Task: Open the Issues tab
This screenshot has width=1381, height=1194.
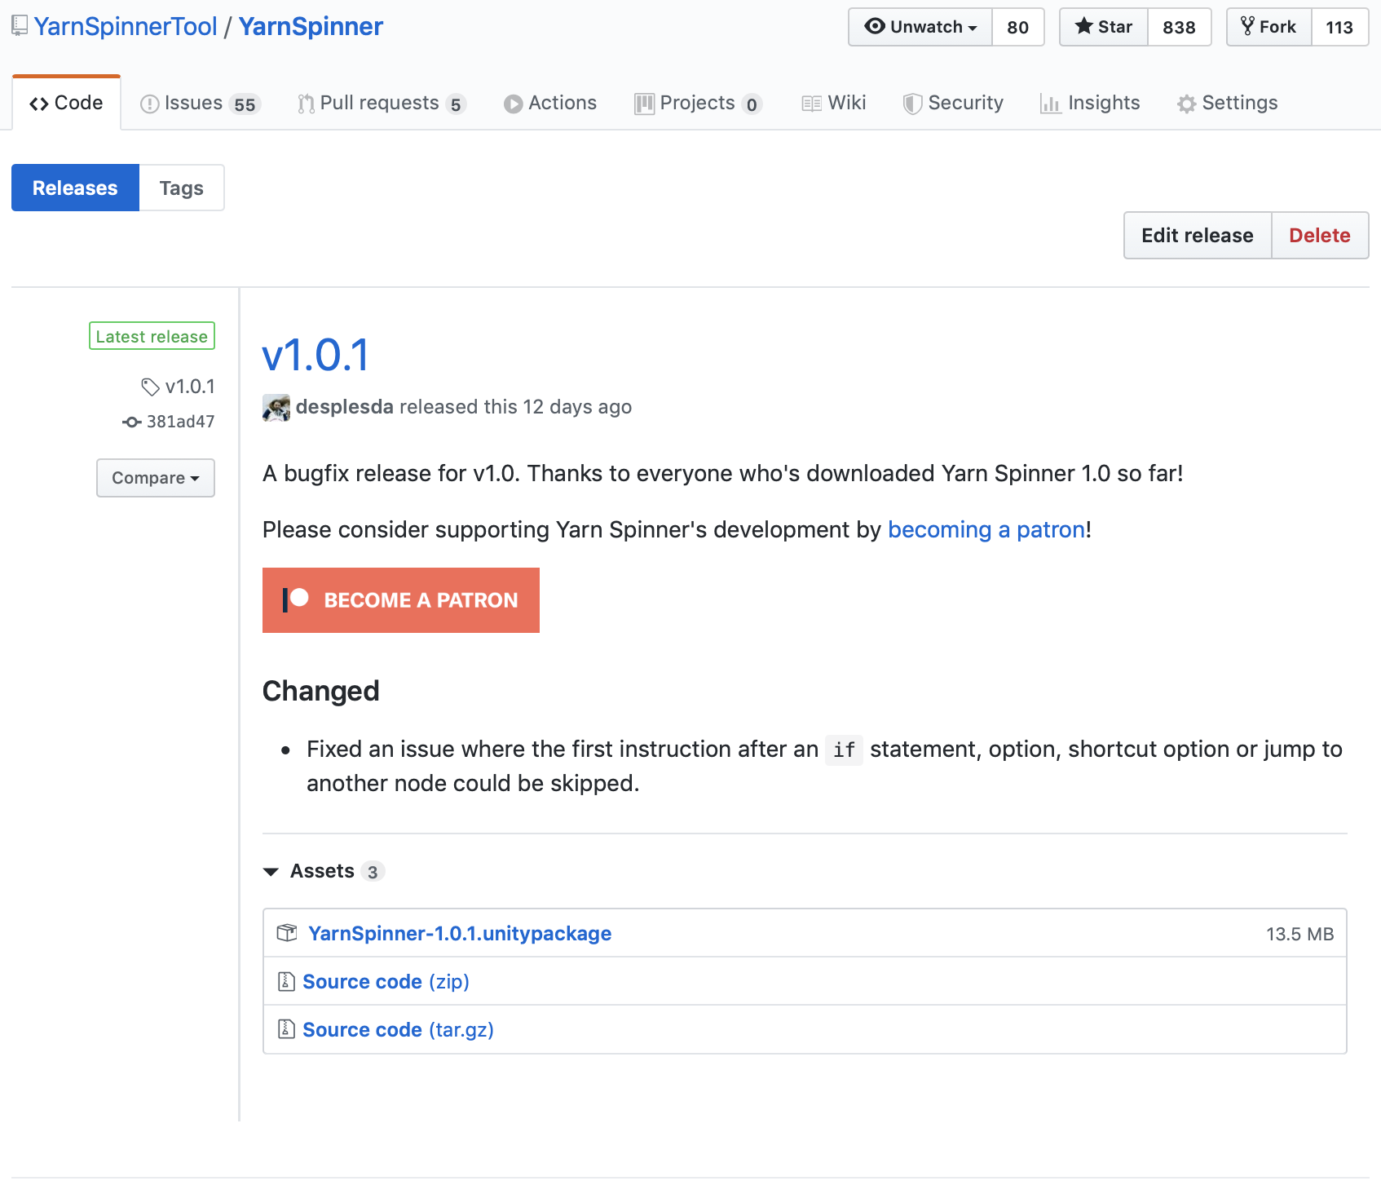Action: pos(201,103)
